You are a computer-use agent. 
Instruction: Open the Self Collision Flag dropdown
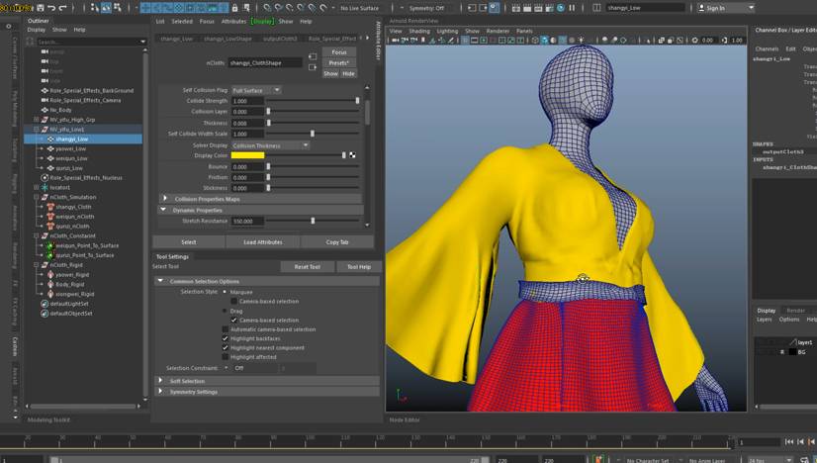[256, 90]
